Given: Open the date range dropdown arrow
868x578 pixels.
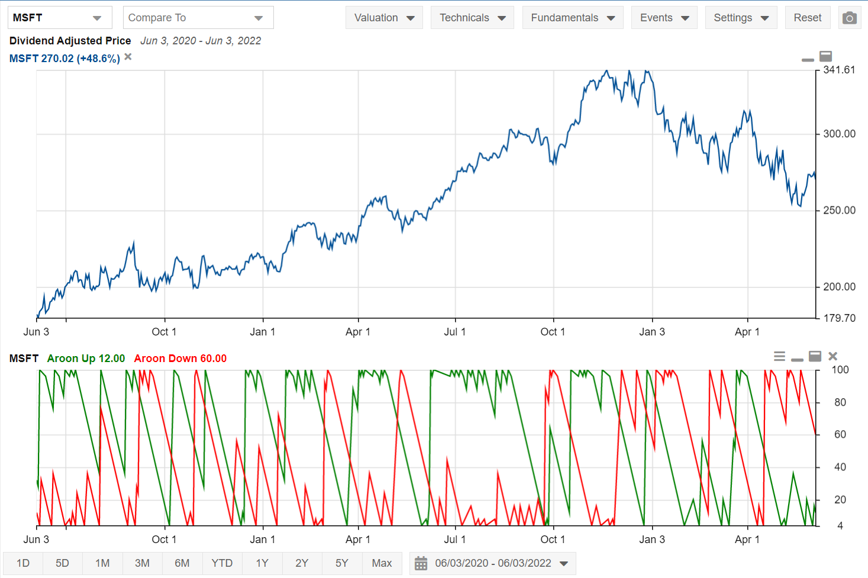Looking at the screenshot, I should pos(564,564).
